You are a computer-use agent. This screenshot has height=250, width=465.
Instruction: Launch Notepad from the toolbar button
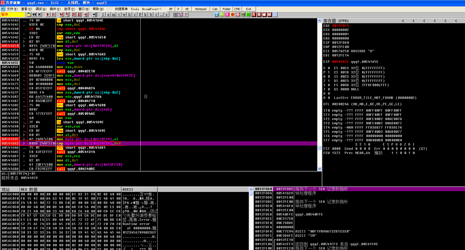[201, 9]
